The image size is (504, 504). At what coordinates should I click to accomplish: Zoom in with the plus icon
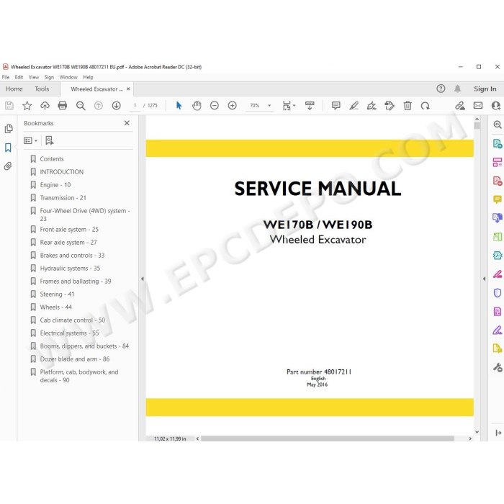[x=232, y=105]
